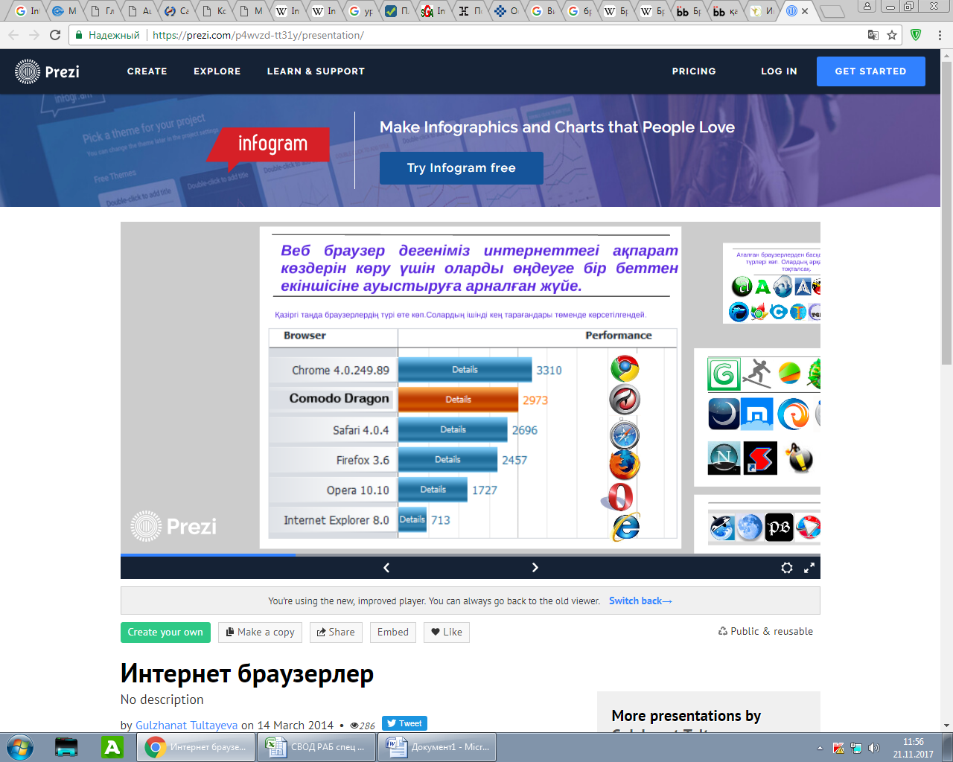Click the value 3310 in chart
953x762 pixels.
pyautogui.click(x=549, y=371)
